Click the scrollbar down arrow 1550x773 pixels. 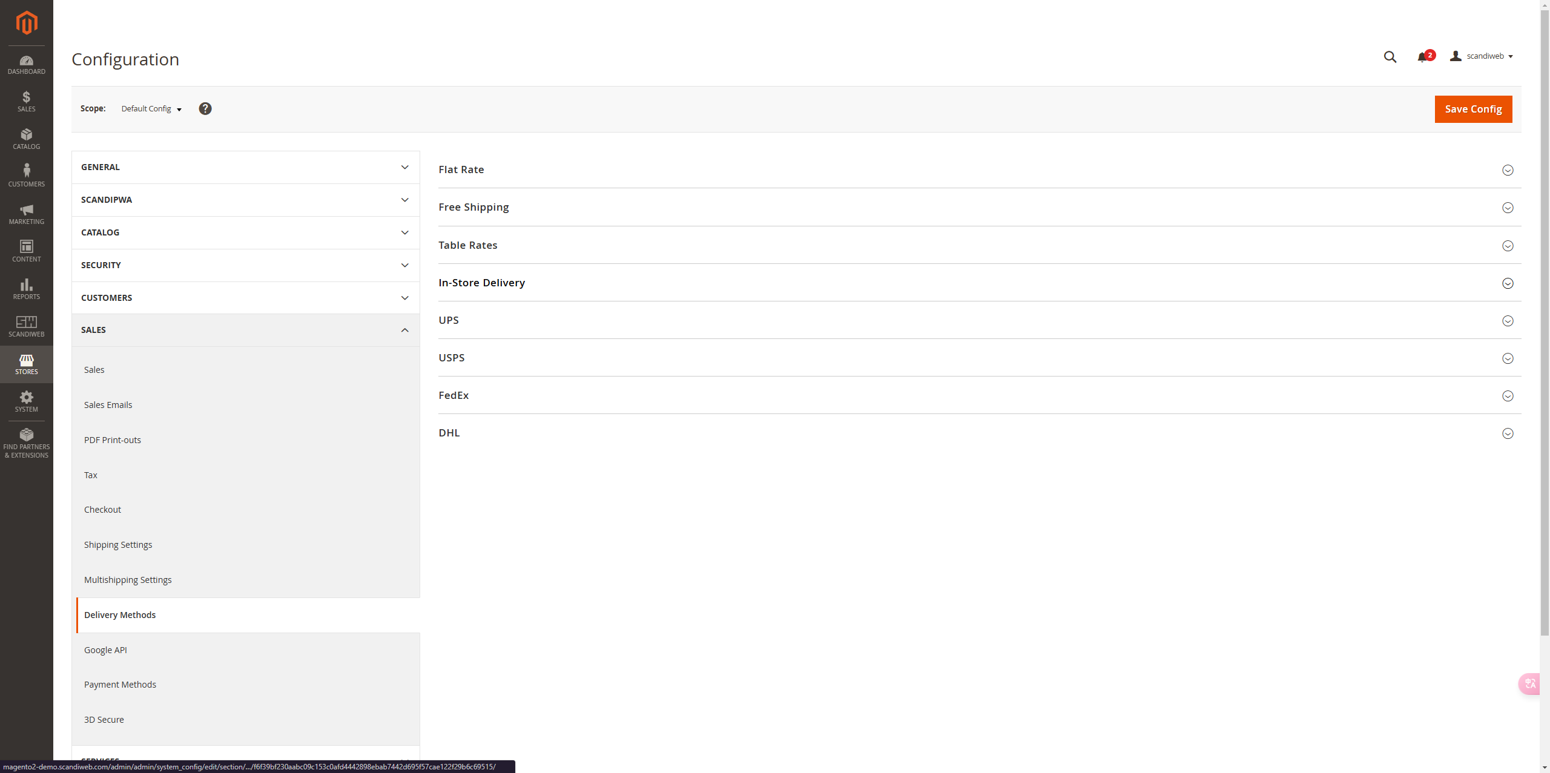(1545, 768)
